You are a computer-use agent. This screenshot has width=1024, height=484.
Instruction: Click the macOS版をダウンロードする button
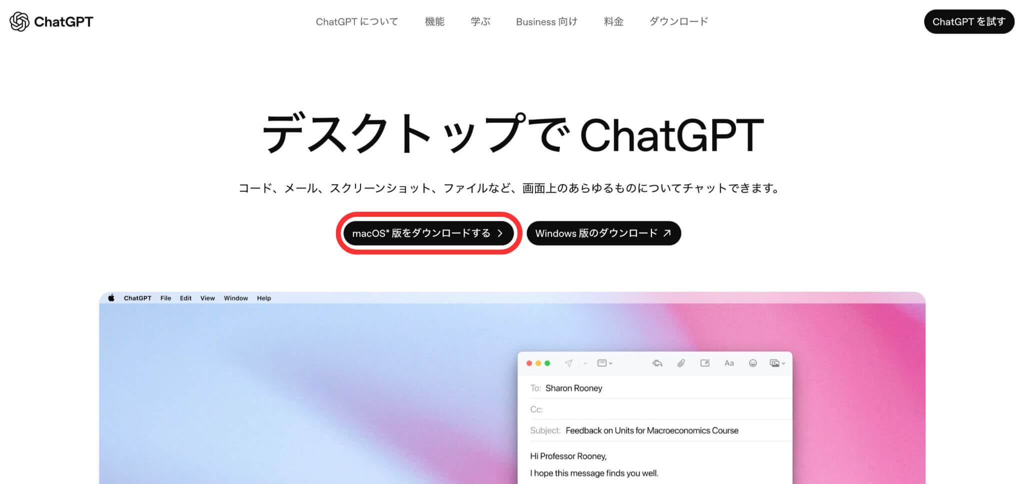click(x=428, y=233)
